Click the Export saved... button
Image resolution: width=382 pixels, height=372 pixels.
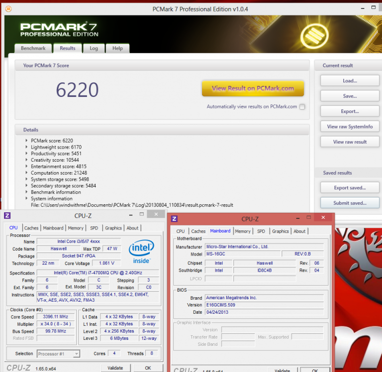pos(350,188)
